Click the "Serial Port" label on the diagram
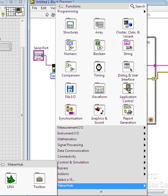The height and width of the screenshot is (196, 168). 41,48
